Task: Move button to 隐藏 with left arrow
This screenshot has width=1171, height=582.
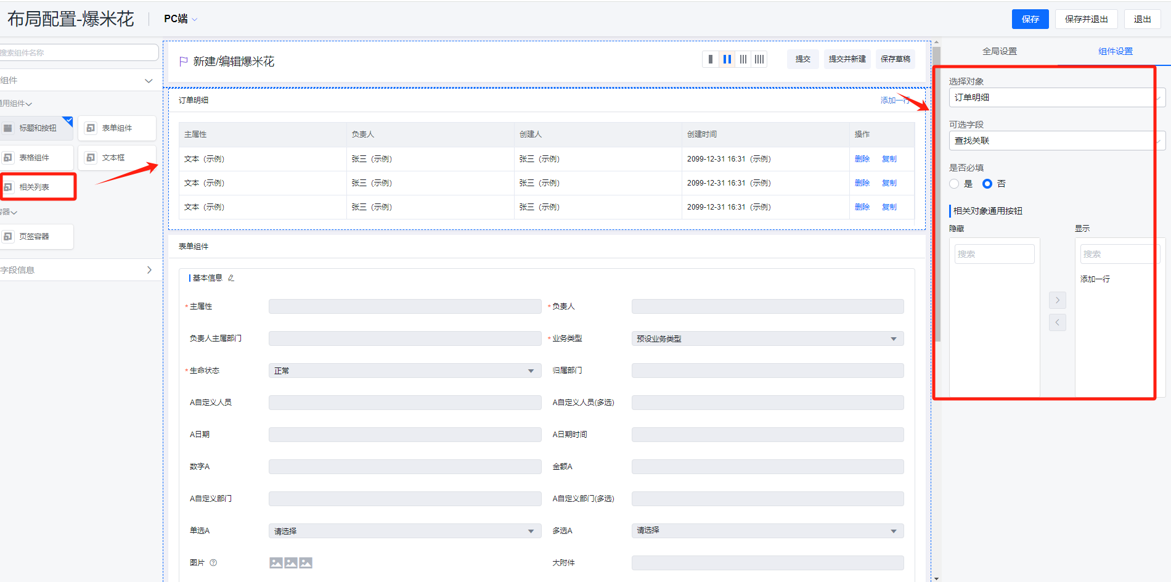Action: coord(1058,322)
